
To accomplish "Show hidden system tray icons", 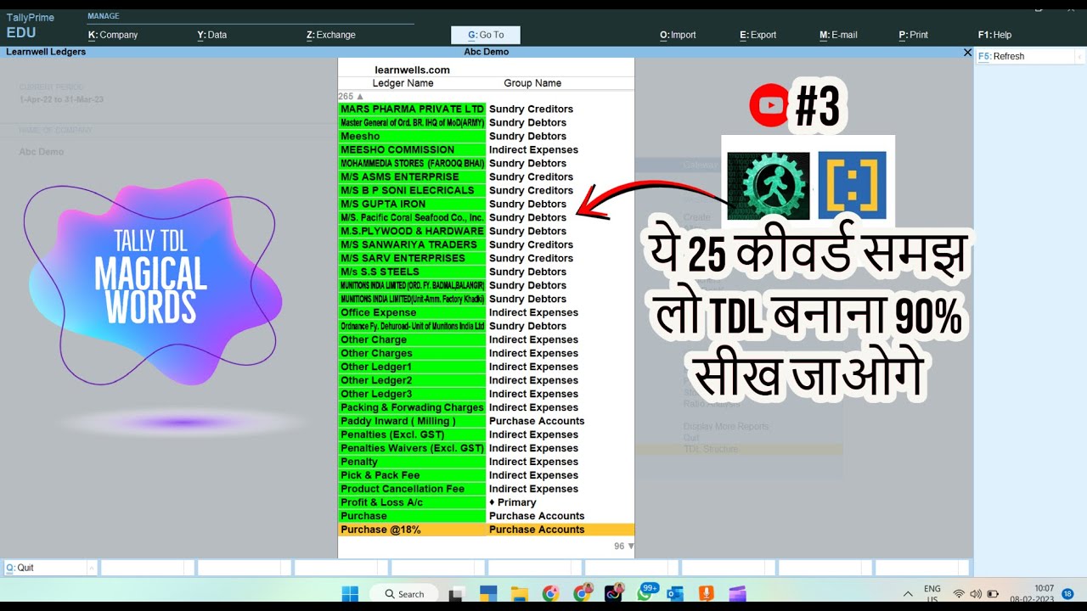I will [x=908, y=594].
